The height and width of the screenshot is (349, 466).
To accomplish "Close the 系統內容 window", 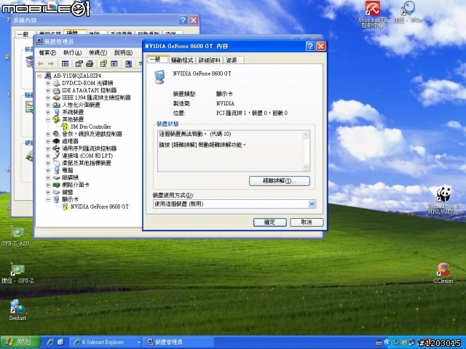I will 194,20.
